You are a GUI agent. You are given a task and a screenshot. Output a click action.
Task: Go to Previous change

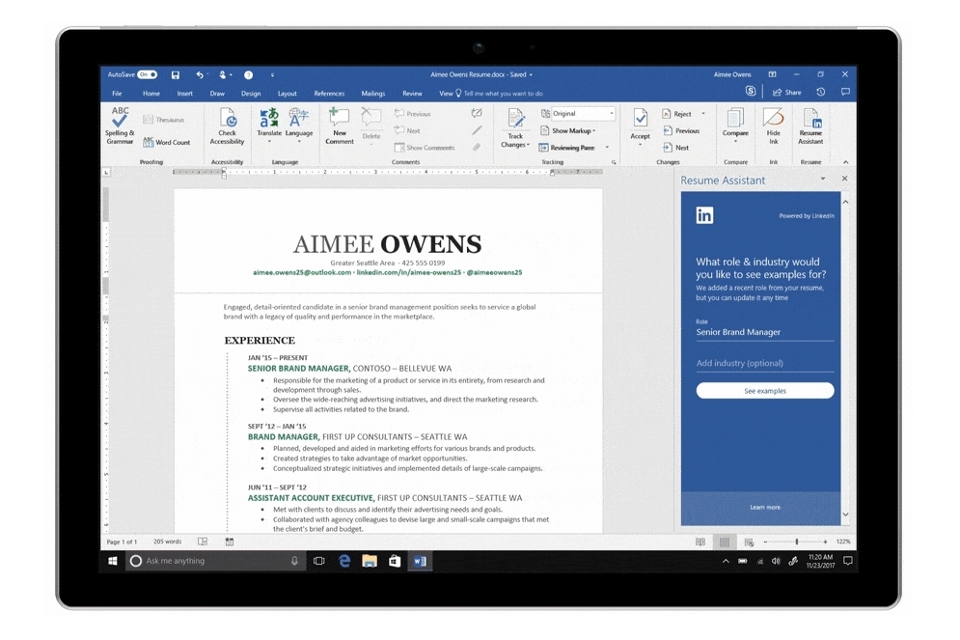coord(681,130)
